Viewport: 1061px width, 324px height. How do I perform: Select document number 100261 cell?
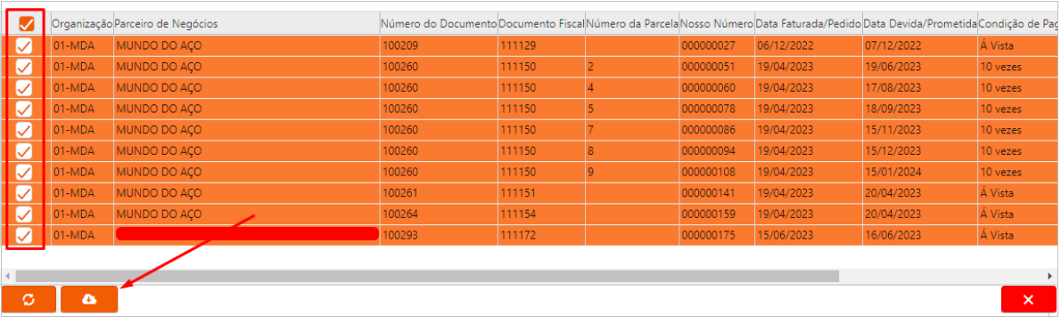[439, 193]
